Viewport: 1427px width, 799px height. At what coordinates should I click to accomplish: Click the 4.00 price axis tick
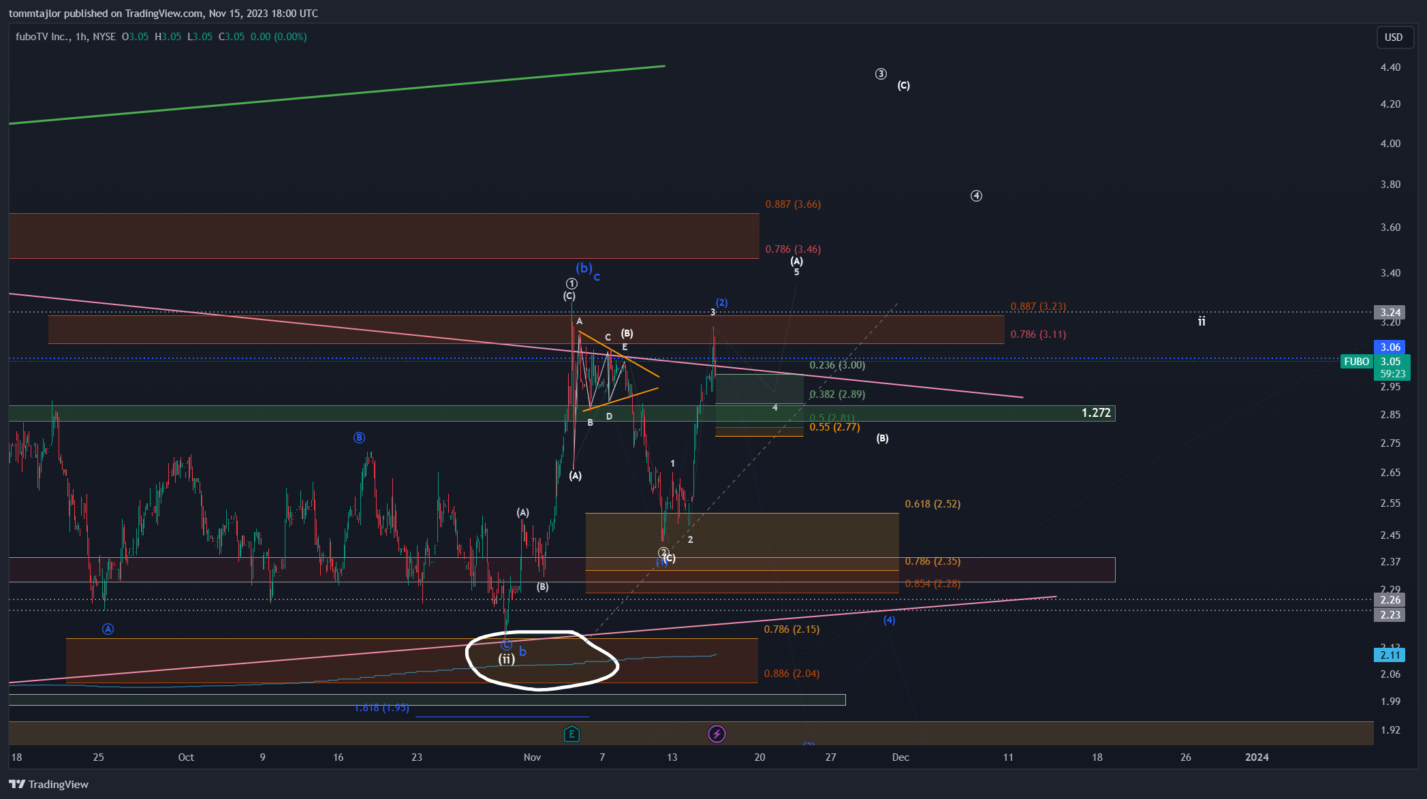(1390, 144)
